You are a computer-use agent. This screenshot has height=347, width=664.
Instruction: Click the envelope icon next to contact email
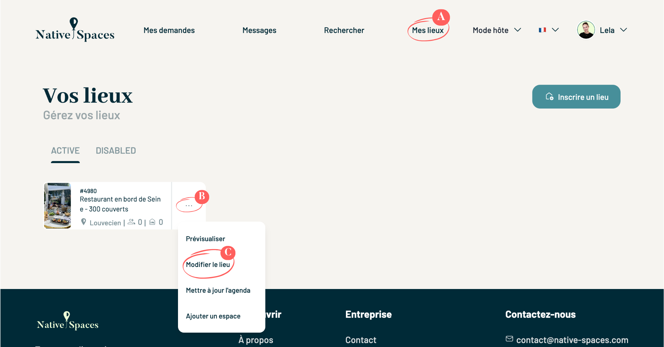(x=509, y=339)
